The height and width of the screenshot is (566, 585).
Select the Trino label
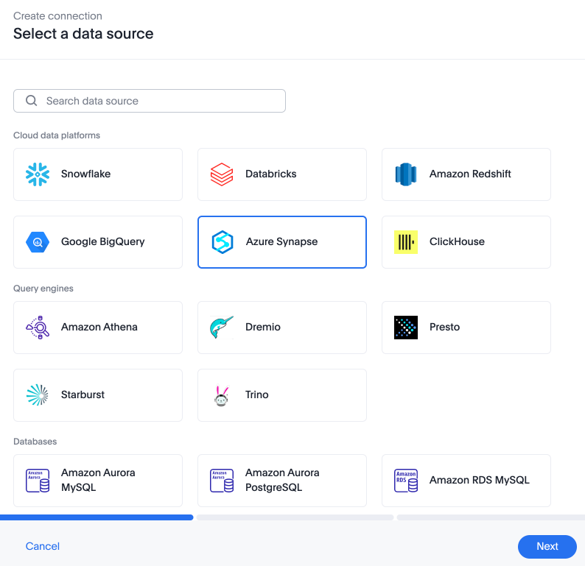coord(257,395)
